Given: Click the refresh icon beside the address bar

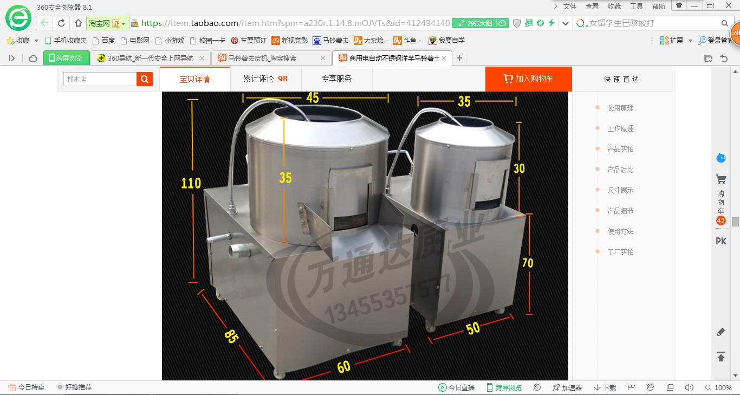Looking at the screenshot, I should coord(60,23).
